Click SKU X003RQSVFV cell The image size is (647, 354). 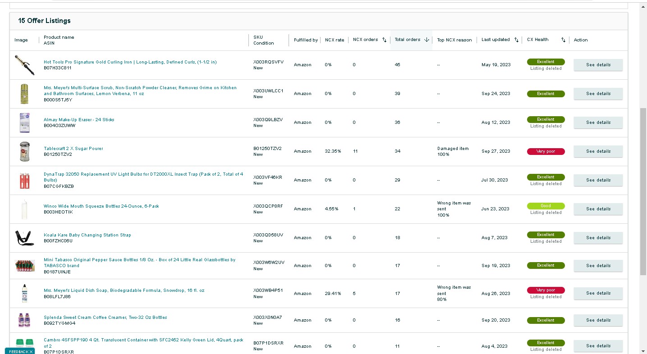tap(268, 62)
